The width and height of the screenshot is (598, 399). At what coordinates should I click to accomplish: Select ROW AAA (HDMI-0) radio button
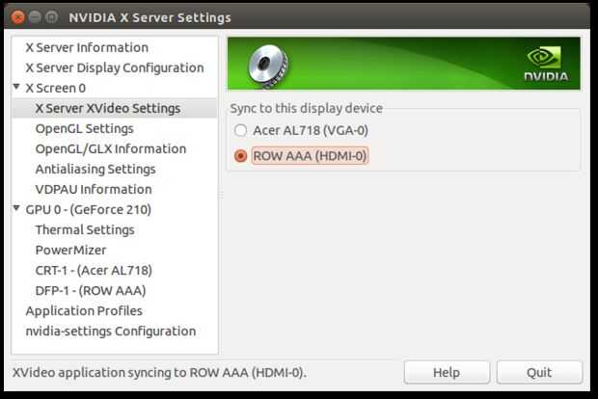tap(241, 156)
